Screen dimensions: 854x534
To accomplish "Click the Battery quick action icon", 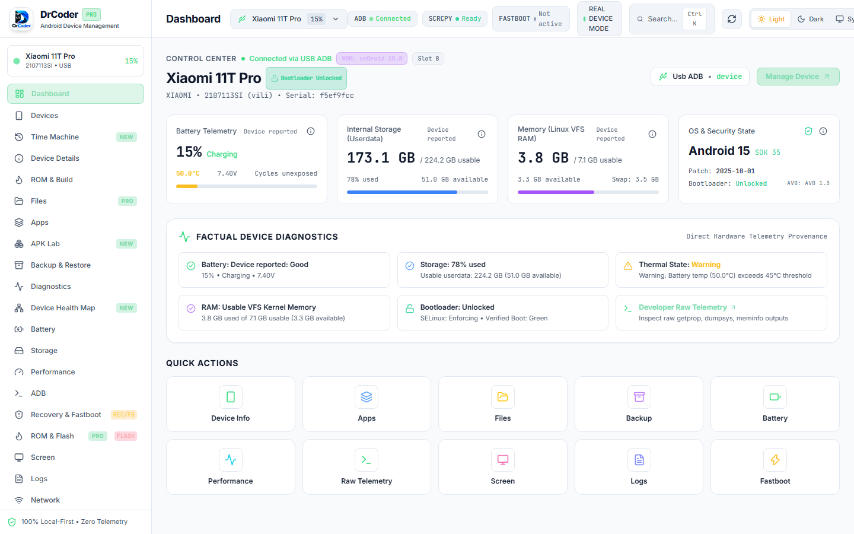I will click(x=775, y=397).
